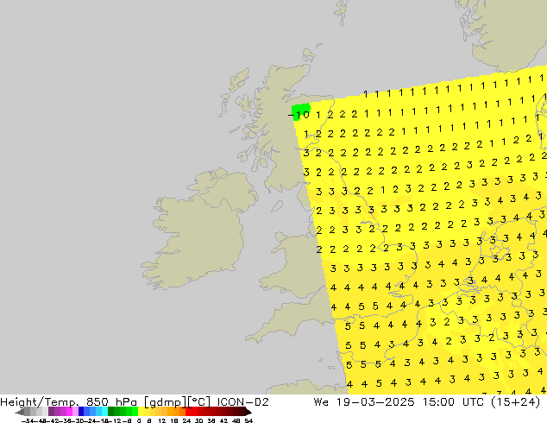The image size is (547, 423).
Task: Pick the bright red legend swatch at 24
Action: click(x=188, y=412)
